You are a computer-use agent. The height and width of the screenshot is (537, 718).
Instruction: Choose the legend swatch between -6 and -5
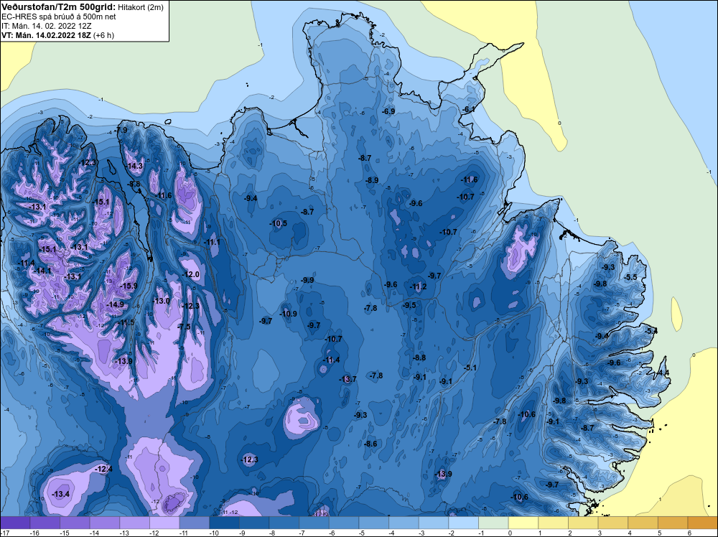click(344, 523)
